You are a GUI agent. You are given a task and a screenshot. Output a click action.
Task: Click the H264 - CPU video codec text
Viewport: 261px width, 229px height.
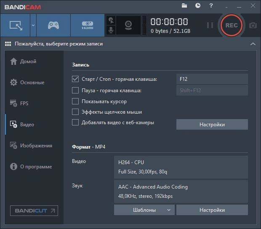tap(131, 162)
